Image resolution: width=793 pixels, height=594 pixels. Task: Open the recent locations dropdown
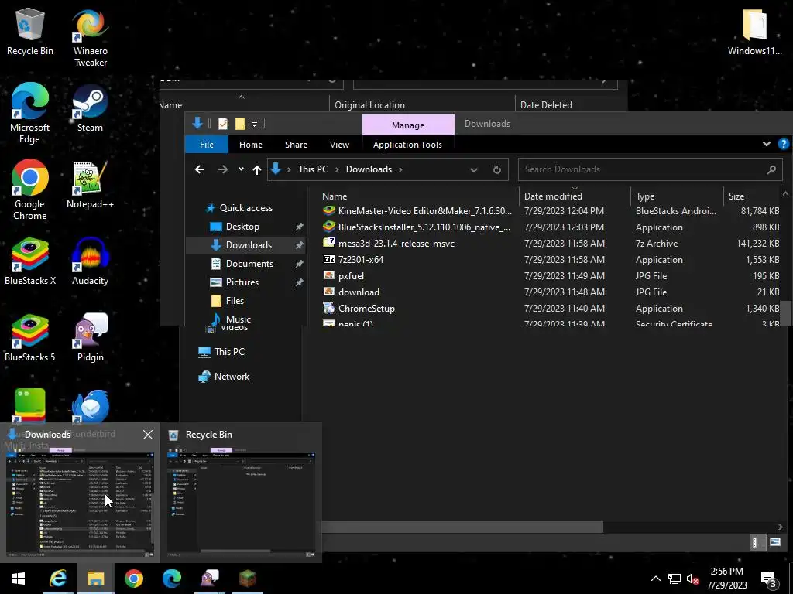(x=241, y=169)
